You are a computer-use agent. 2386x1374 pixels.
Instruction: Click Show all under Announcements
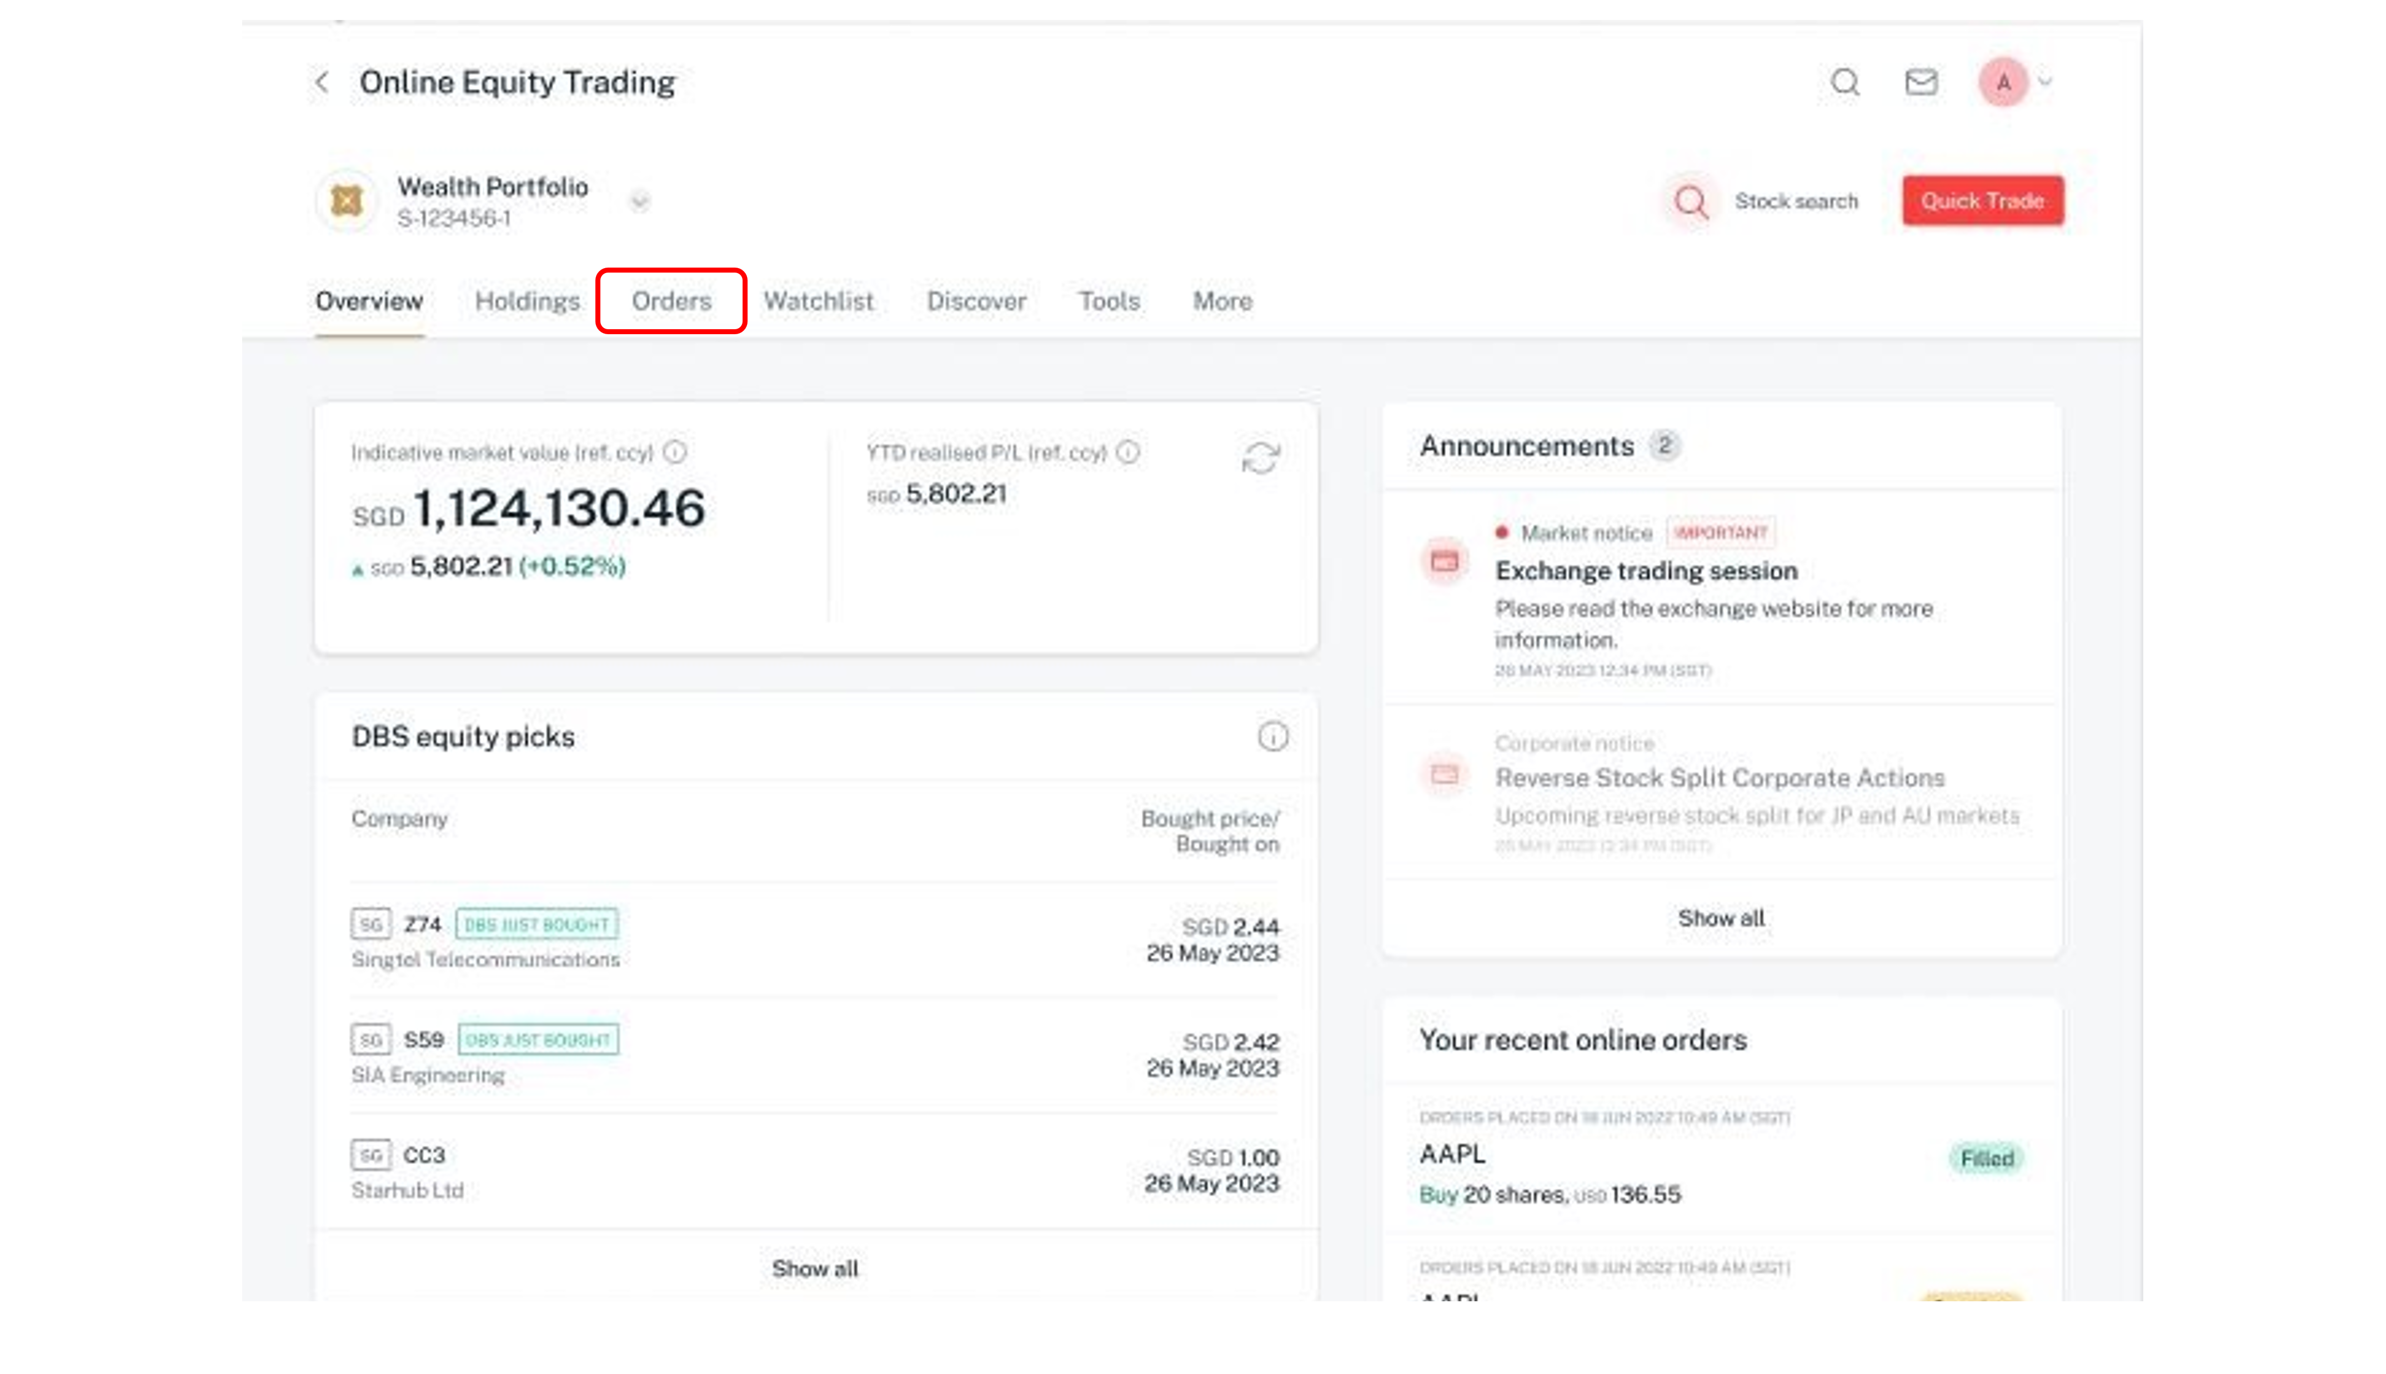(1721, 917)
